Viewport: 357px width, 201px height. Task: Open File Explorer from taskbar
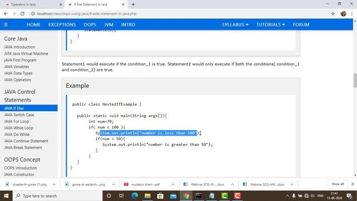tap(147, 196)
